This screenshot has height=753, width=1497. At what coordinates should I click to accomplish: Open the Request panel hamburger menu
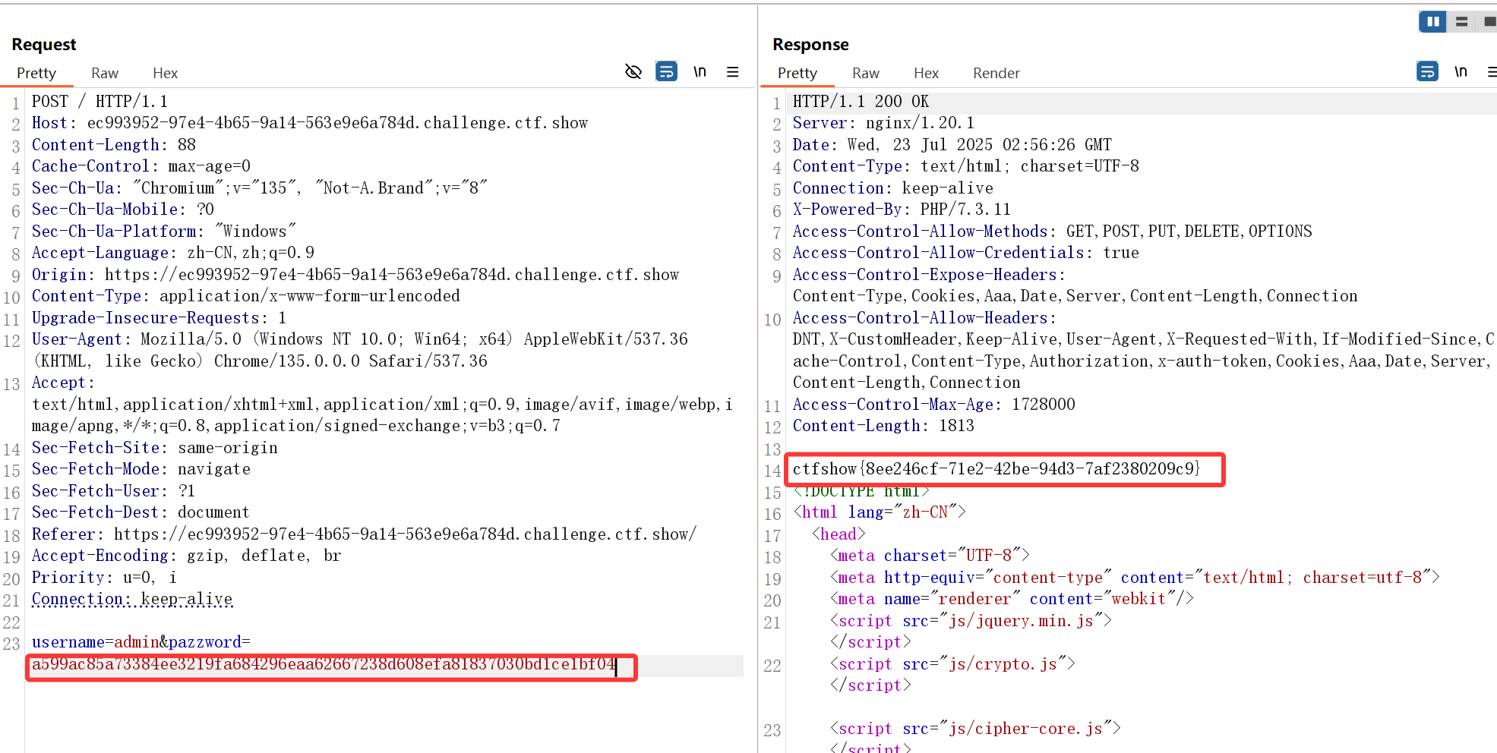[732, 71]
